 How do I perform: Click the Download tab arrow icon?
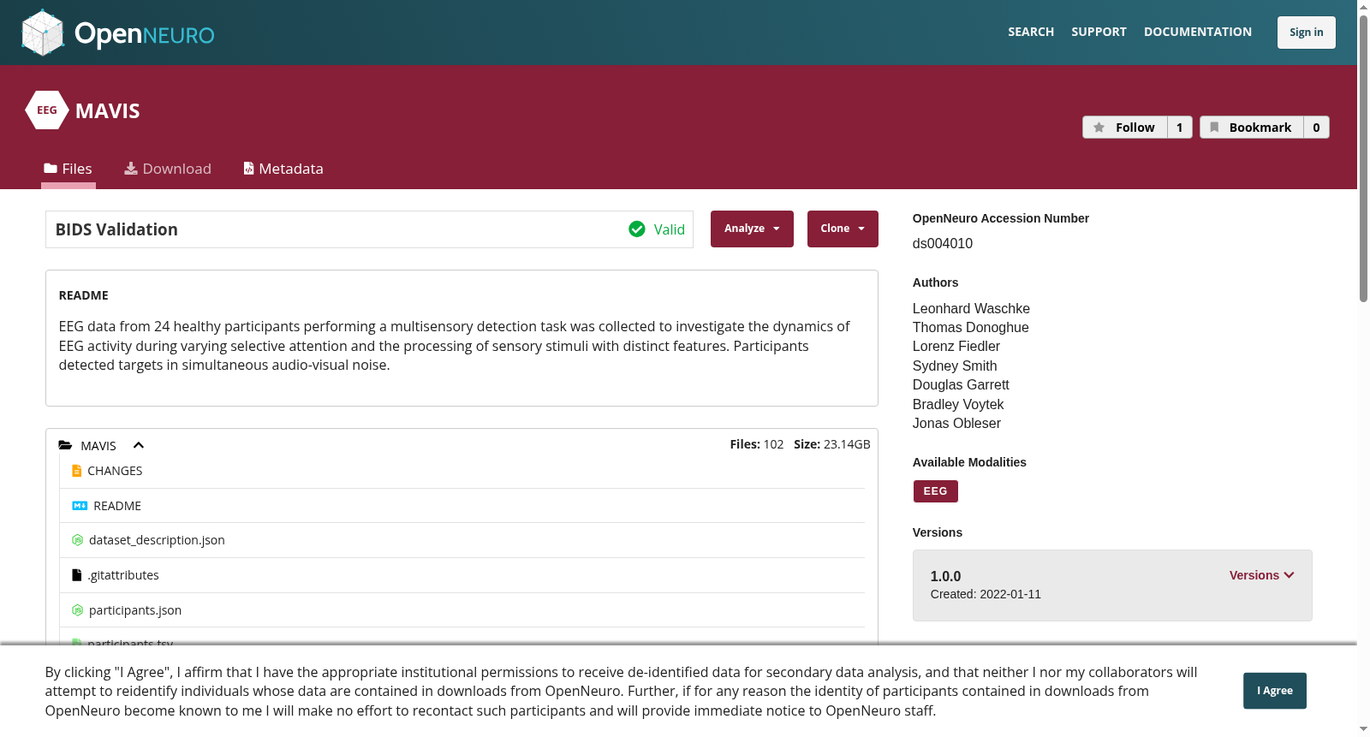click(131, 169)
